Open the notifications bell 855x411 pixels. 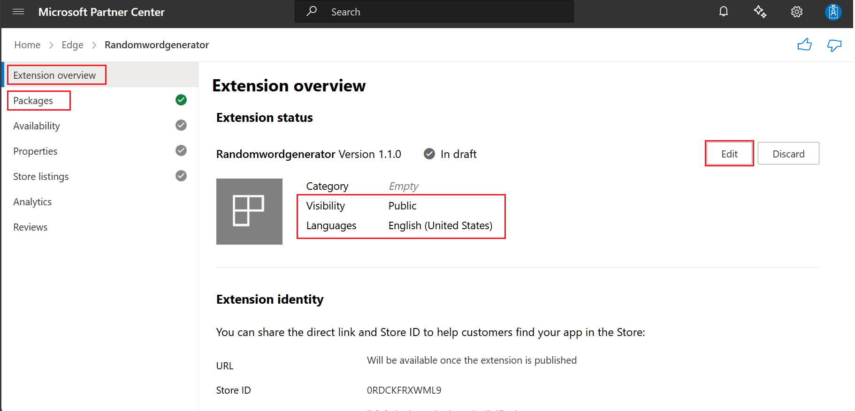point(723,12)
